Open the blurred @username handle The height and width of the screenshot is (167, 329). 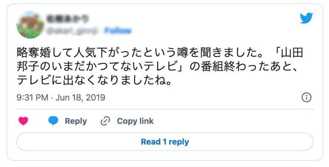[x=72, y=31]
